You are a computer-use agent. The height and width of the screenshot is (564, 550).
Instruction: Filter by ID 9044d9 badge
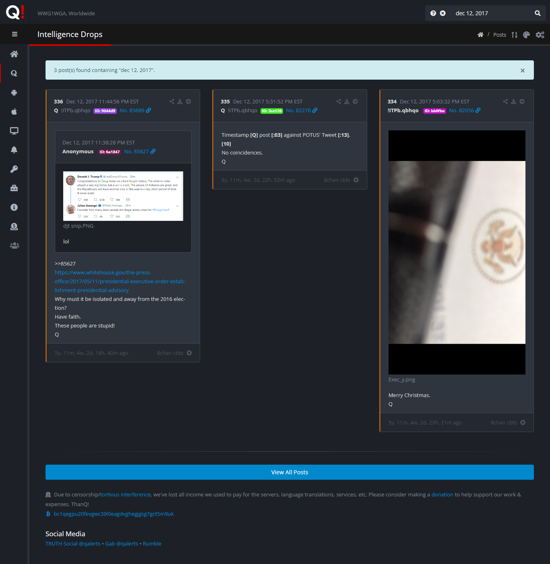click(x=105, y=111)
